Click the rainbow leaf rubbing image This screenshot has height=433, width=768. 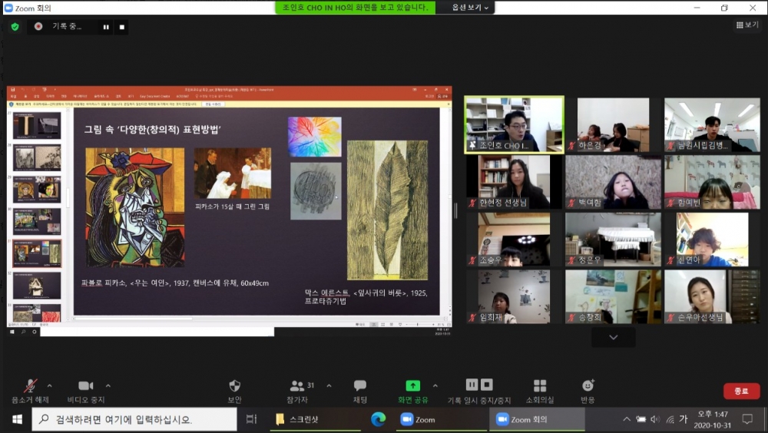pyautogui.click(x=314, y=137)
